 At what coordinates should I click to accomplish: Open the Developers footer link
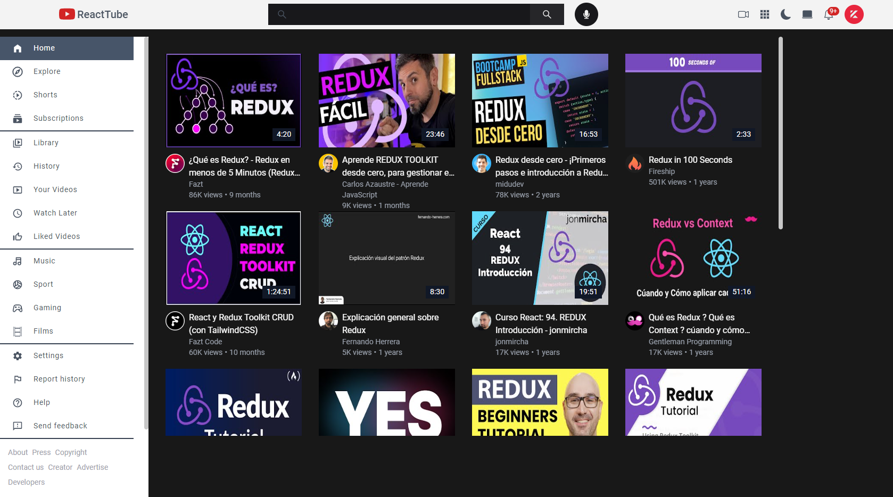(26, 482)
